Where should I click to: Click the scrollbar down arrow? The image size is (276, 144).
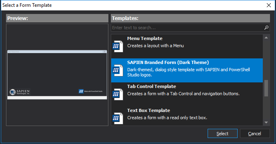pos(266,122)
